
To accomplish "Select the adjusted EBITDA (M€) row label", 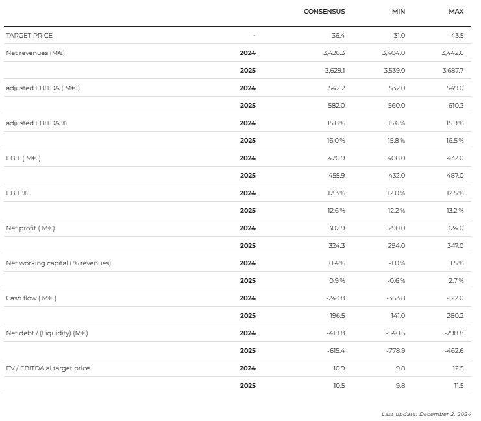I will tap(43, 88).
